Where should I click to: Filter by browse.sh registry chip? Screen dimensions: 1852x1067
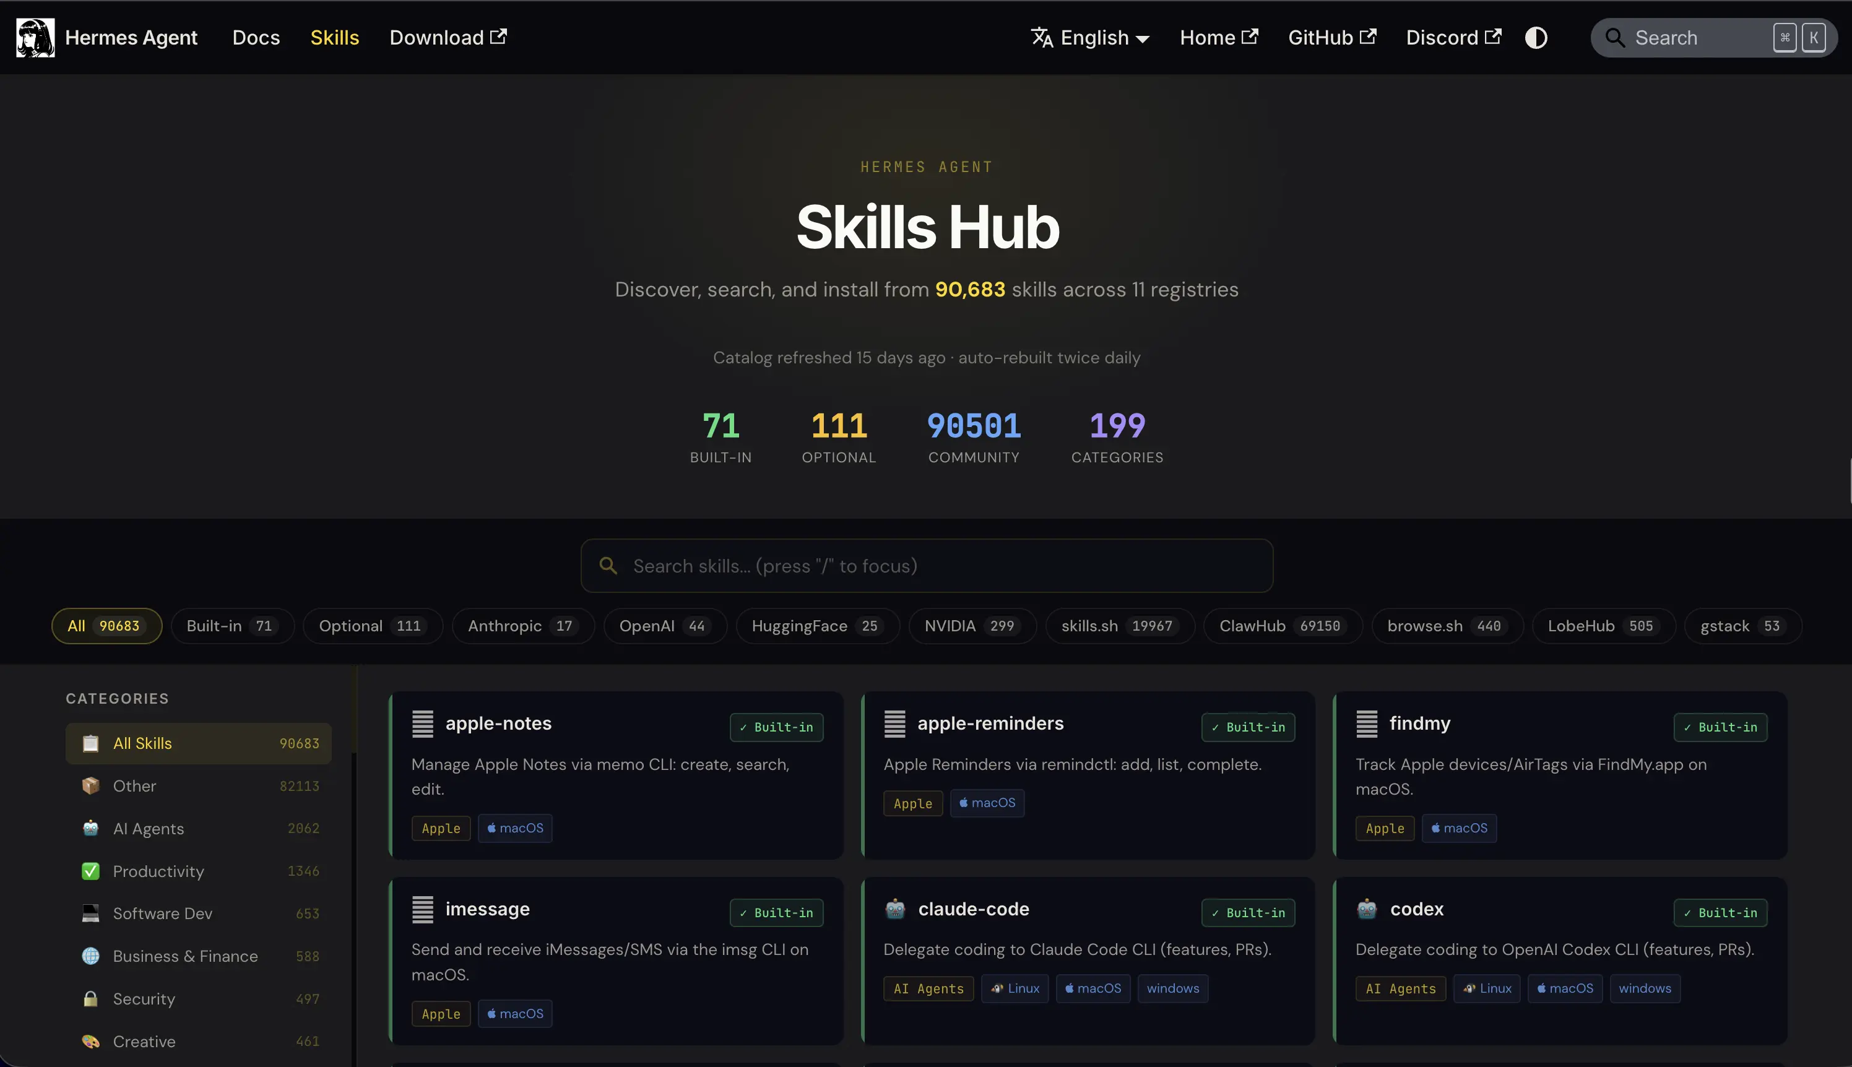point(1447,626)
